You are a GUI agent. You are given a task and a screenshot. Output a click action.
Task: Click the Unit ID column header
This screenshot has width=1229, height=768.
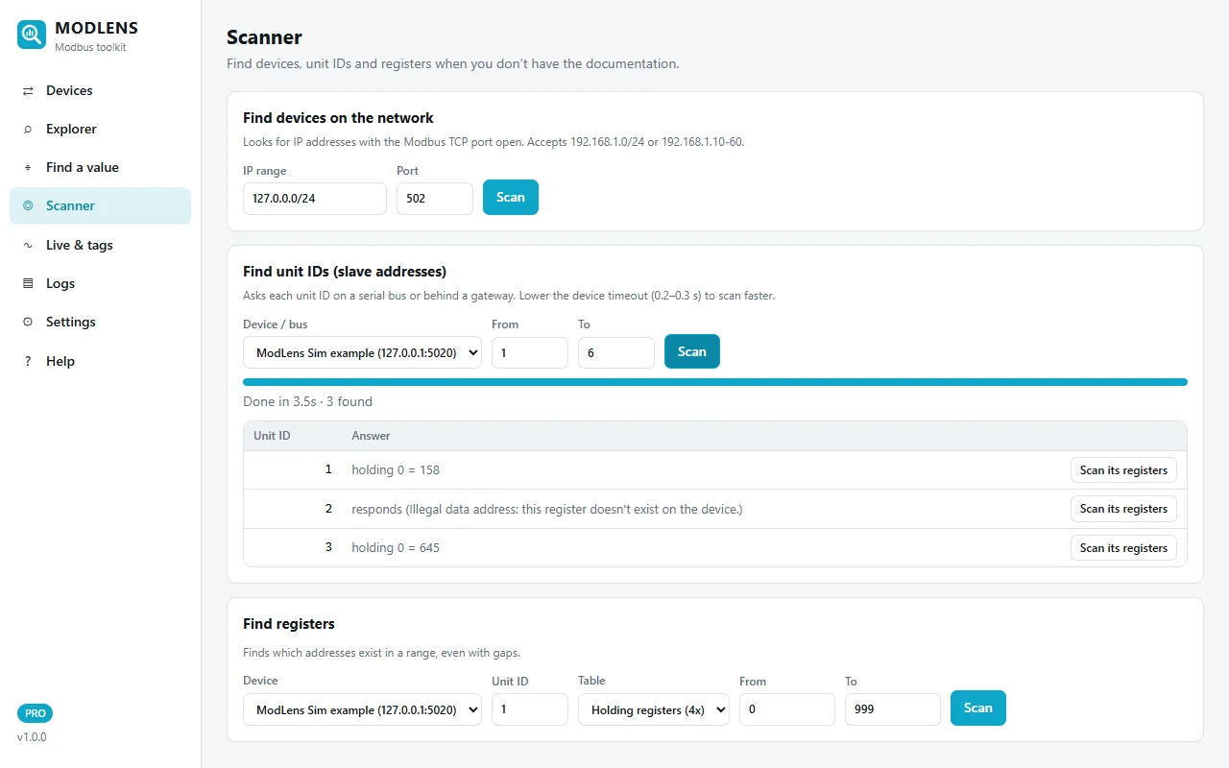coord(272,436)
